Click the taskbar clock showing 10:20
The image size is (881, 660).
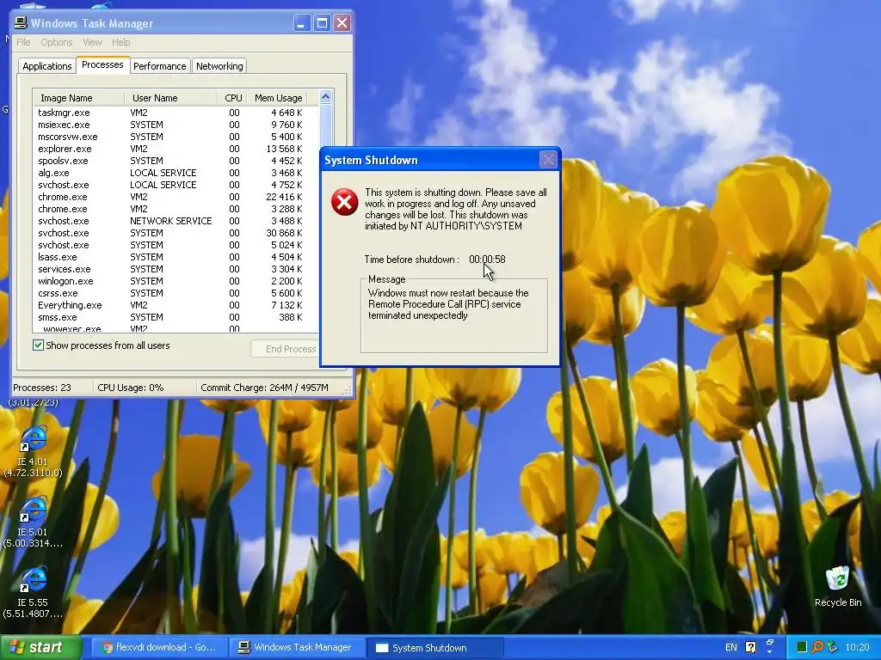pos(857,647)
